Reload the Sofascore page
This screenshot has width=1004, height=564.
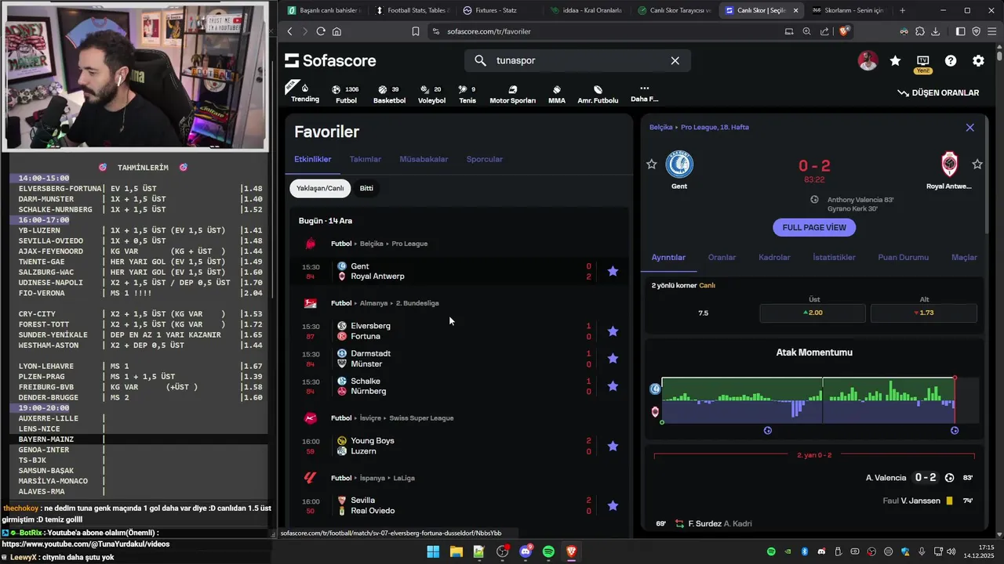[x=321, y=31]
